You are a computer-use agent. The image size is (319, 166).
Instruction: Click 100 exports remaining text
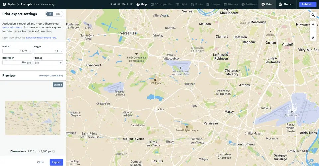pos(51,76)
